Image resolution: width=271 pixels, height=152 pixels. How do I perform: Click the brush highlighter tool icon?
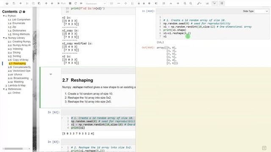pyautogui.click(x=199, y=3)
